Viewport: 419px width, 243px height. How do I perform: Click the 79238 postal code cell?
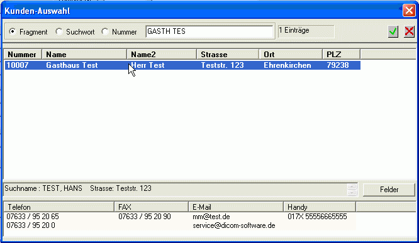tap(338, 65)
